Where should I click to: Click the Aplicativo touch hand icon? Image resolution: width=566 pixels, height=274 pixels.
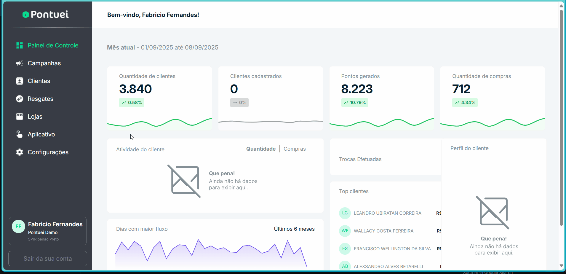(x=20, y=134)
